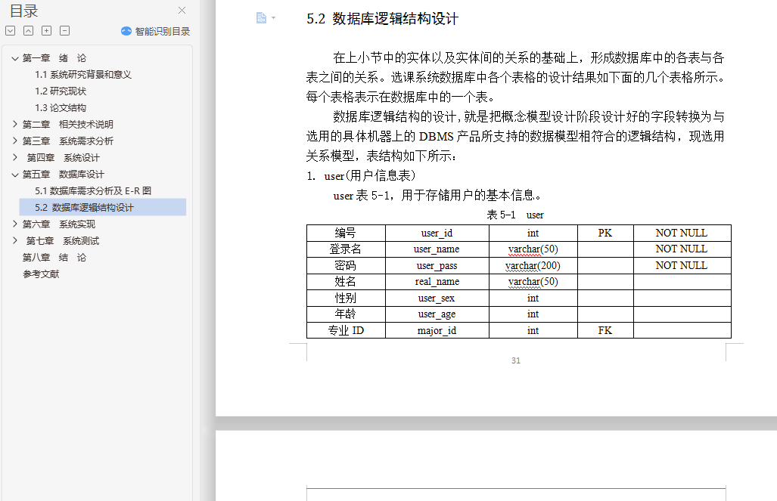The image size is (777, 501).
Task: Open 参考文献 entry in outline
Action: click(41, 274)
